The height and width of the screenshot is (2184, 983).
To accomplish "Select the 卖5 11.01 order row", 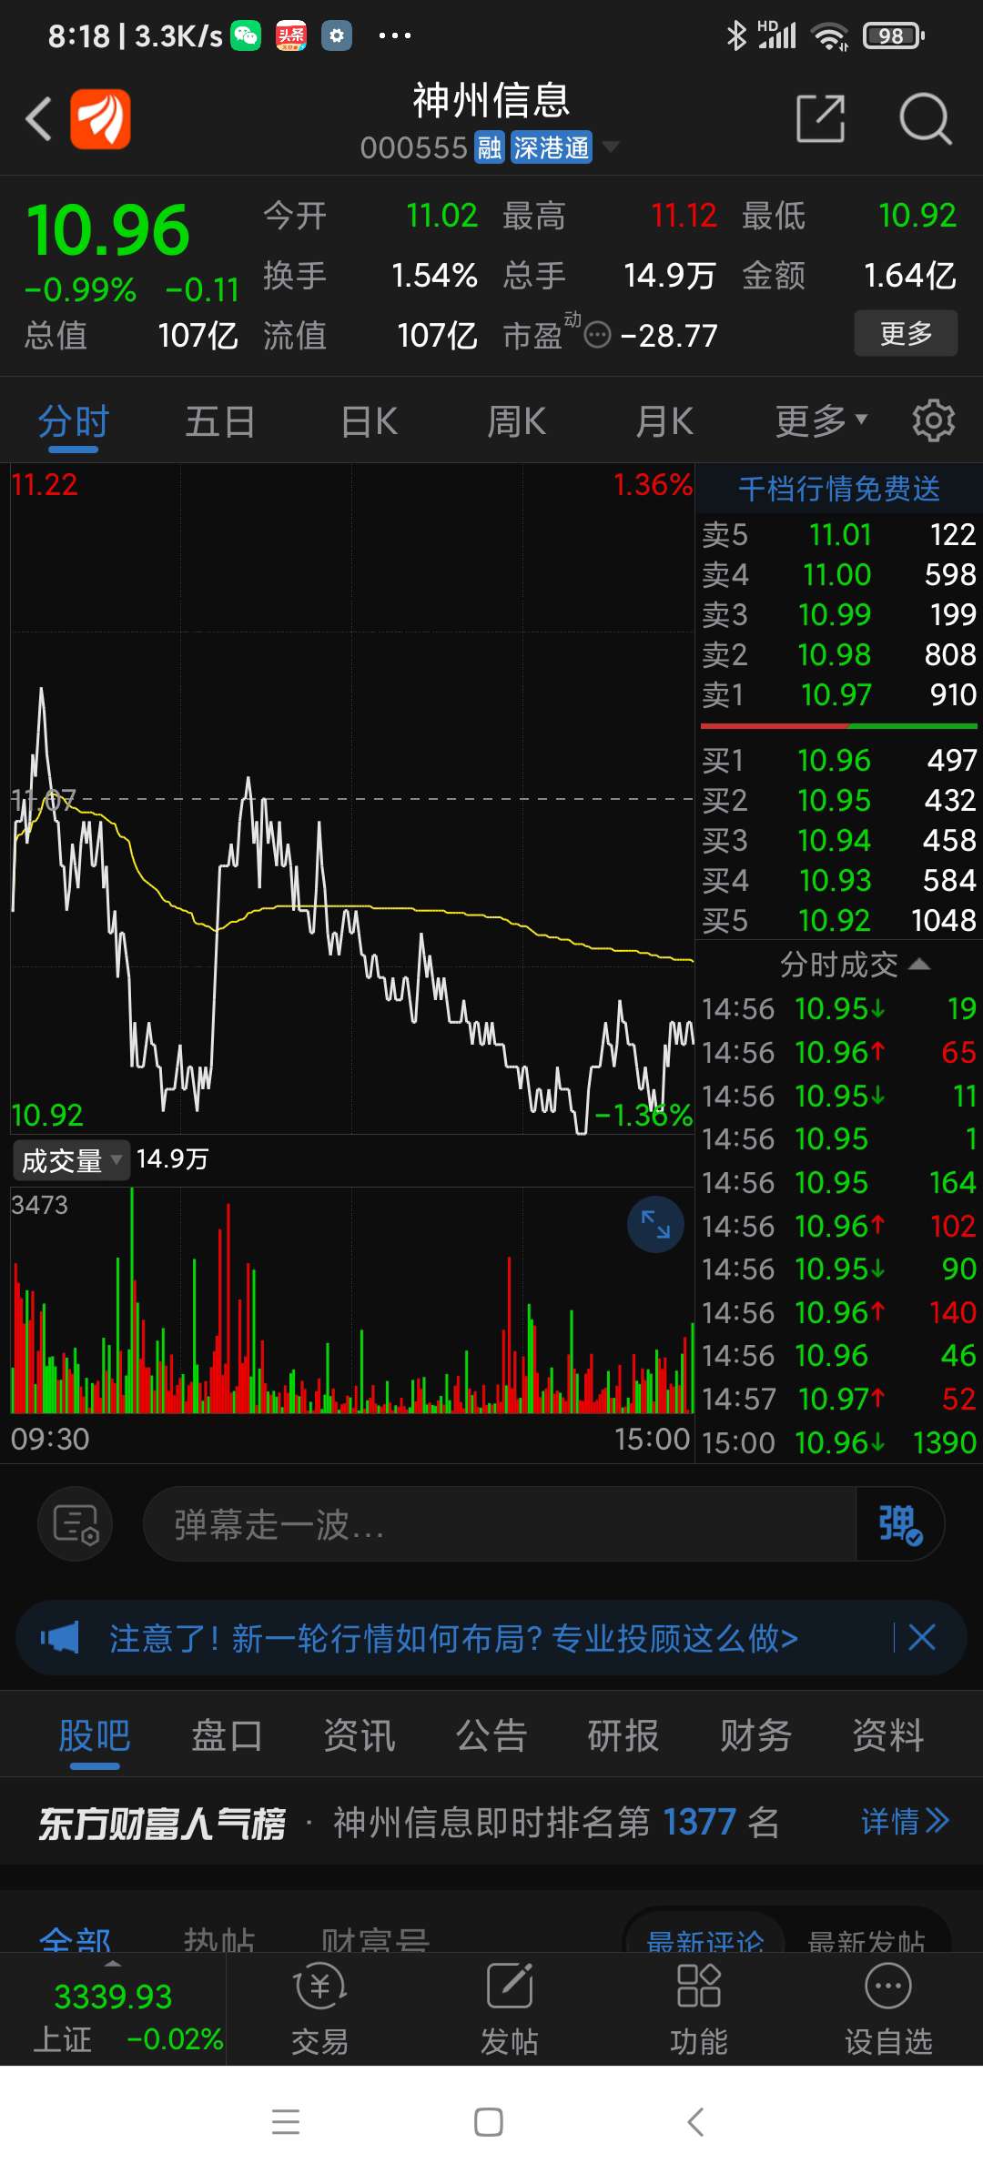I will (838, 534).
